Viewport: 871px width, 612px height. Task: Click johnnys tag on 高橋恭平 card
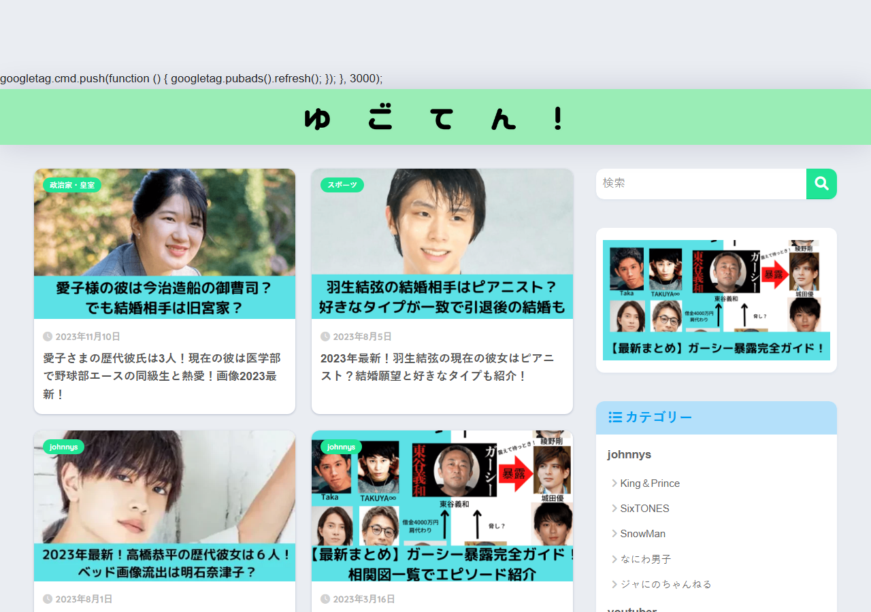pyautogui.click(x=63, y=447)
